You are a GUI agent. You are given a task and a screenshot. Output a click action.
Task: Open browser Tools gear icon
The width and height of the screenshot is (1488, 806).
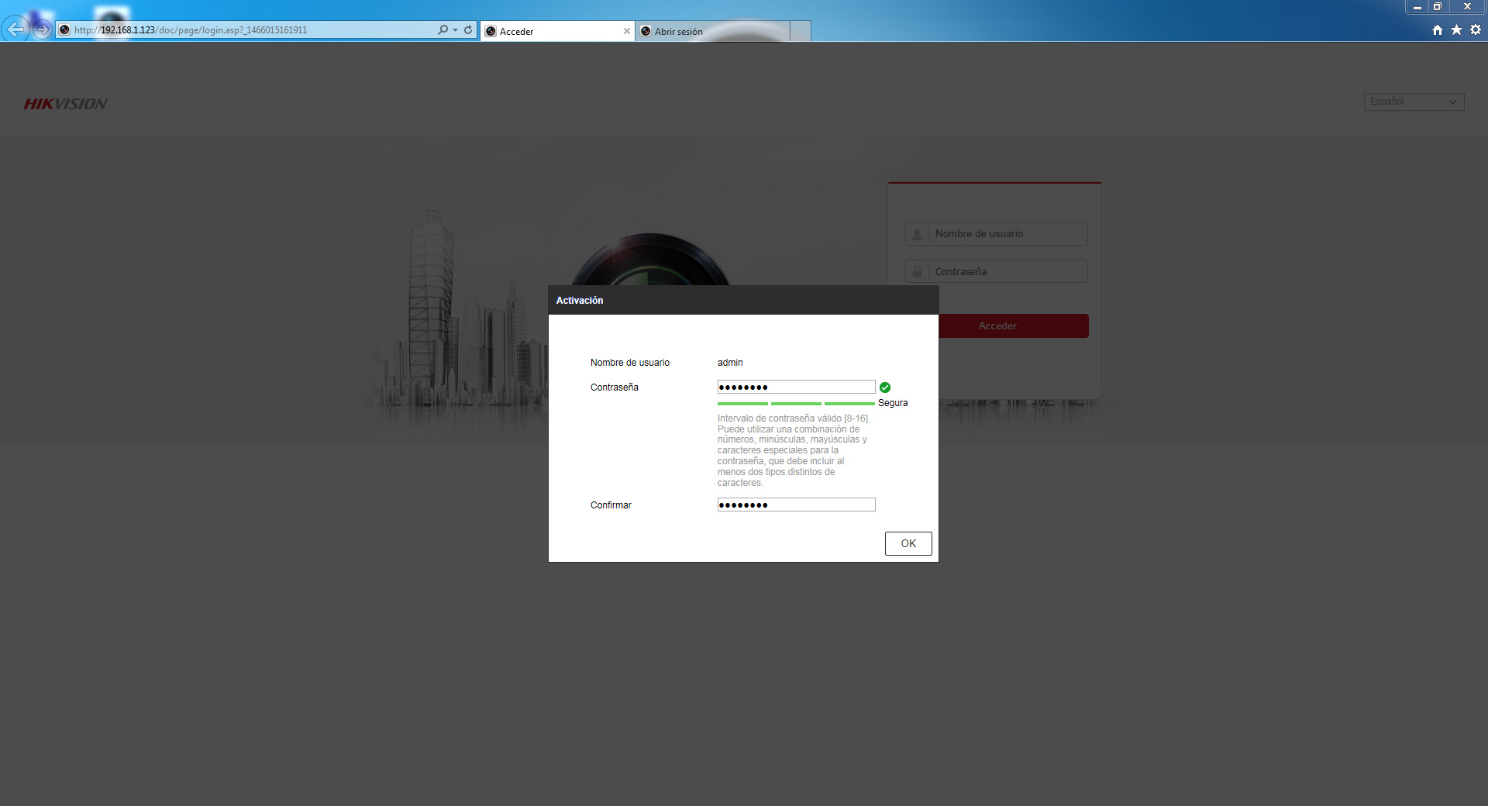pos(1476,29)
